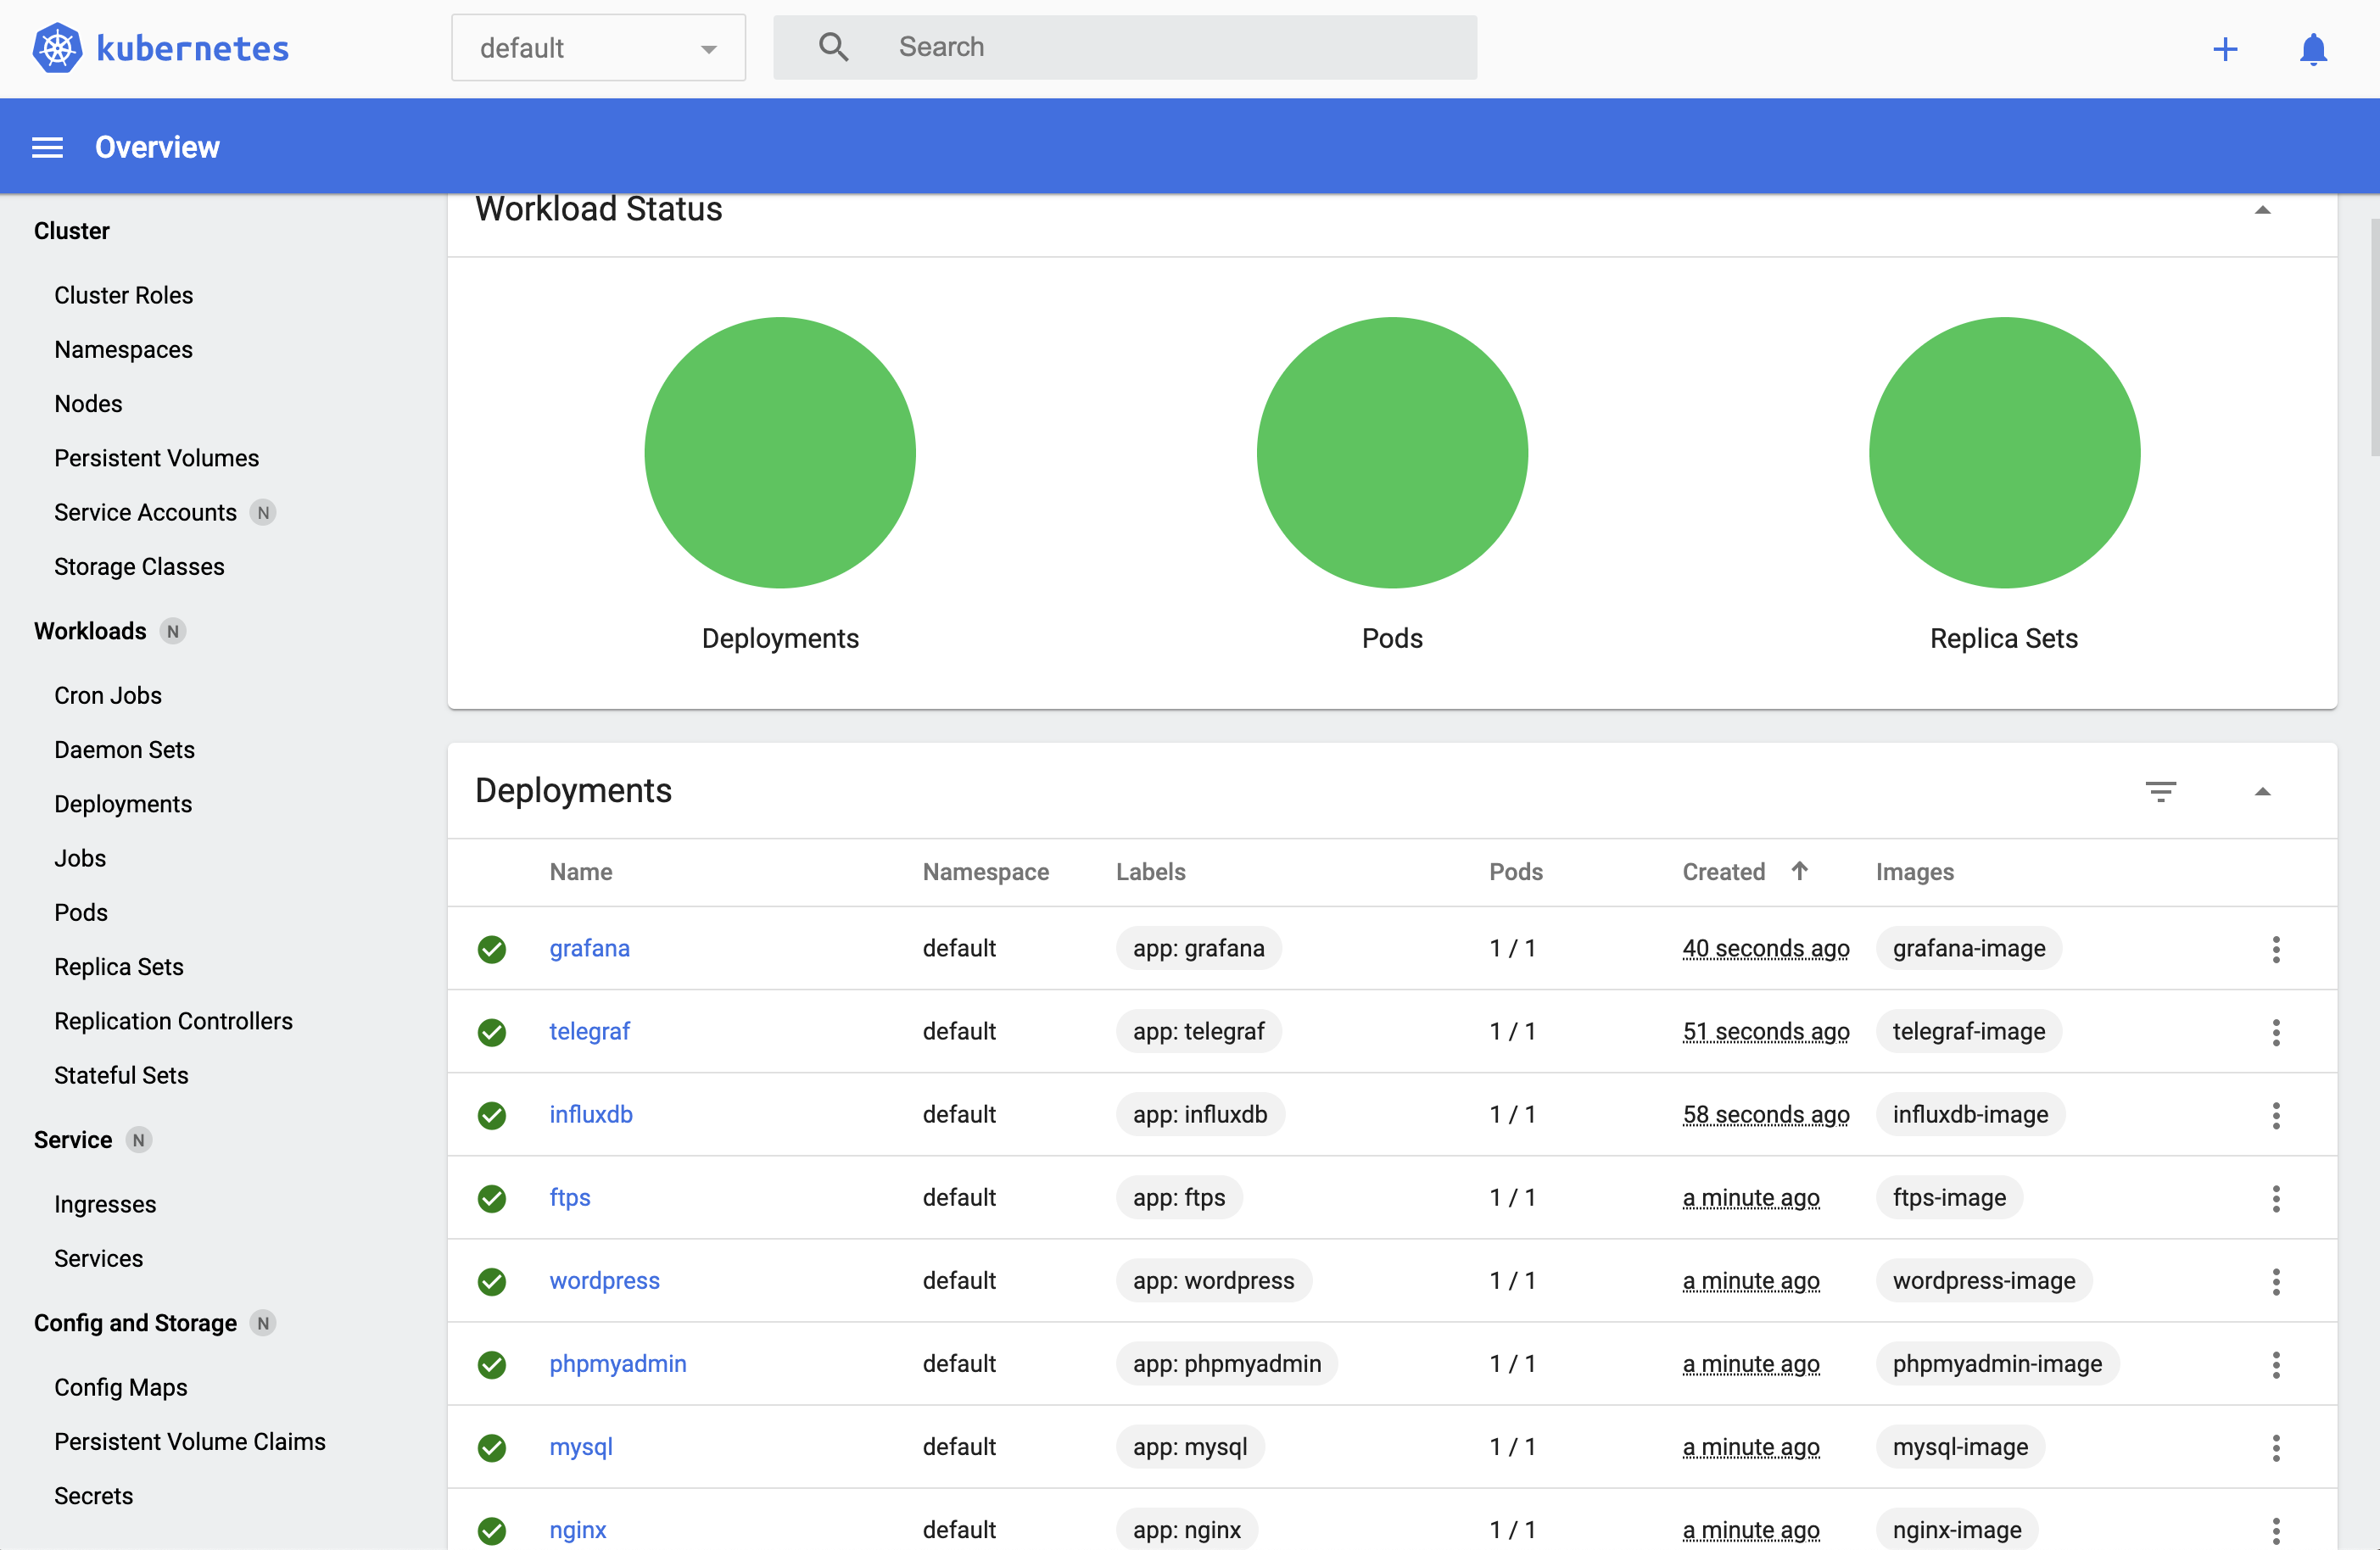This screenshot has height=1550, width=2380.
Task: Open the grafana deployment link
Action: click(589, 948)
